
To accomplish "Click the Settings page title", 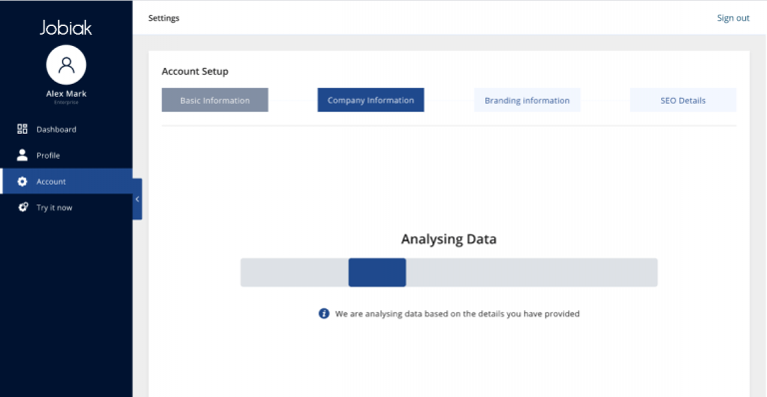I will point(164,18).
